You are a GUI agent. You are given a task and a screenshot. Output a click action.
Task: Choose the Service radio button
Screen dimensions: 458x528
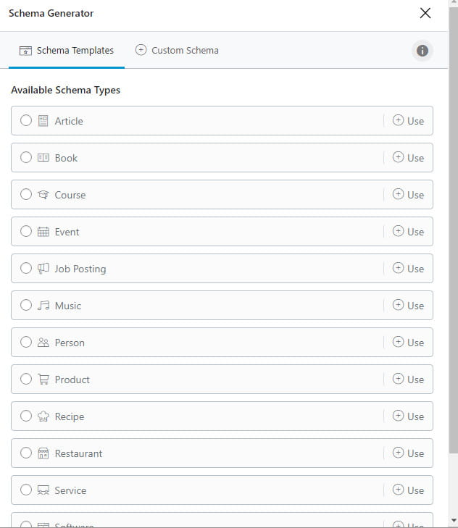click(x=26, y=490)
